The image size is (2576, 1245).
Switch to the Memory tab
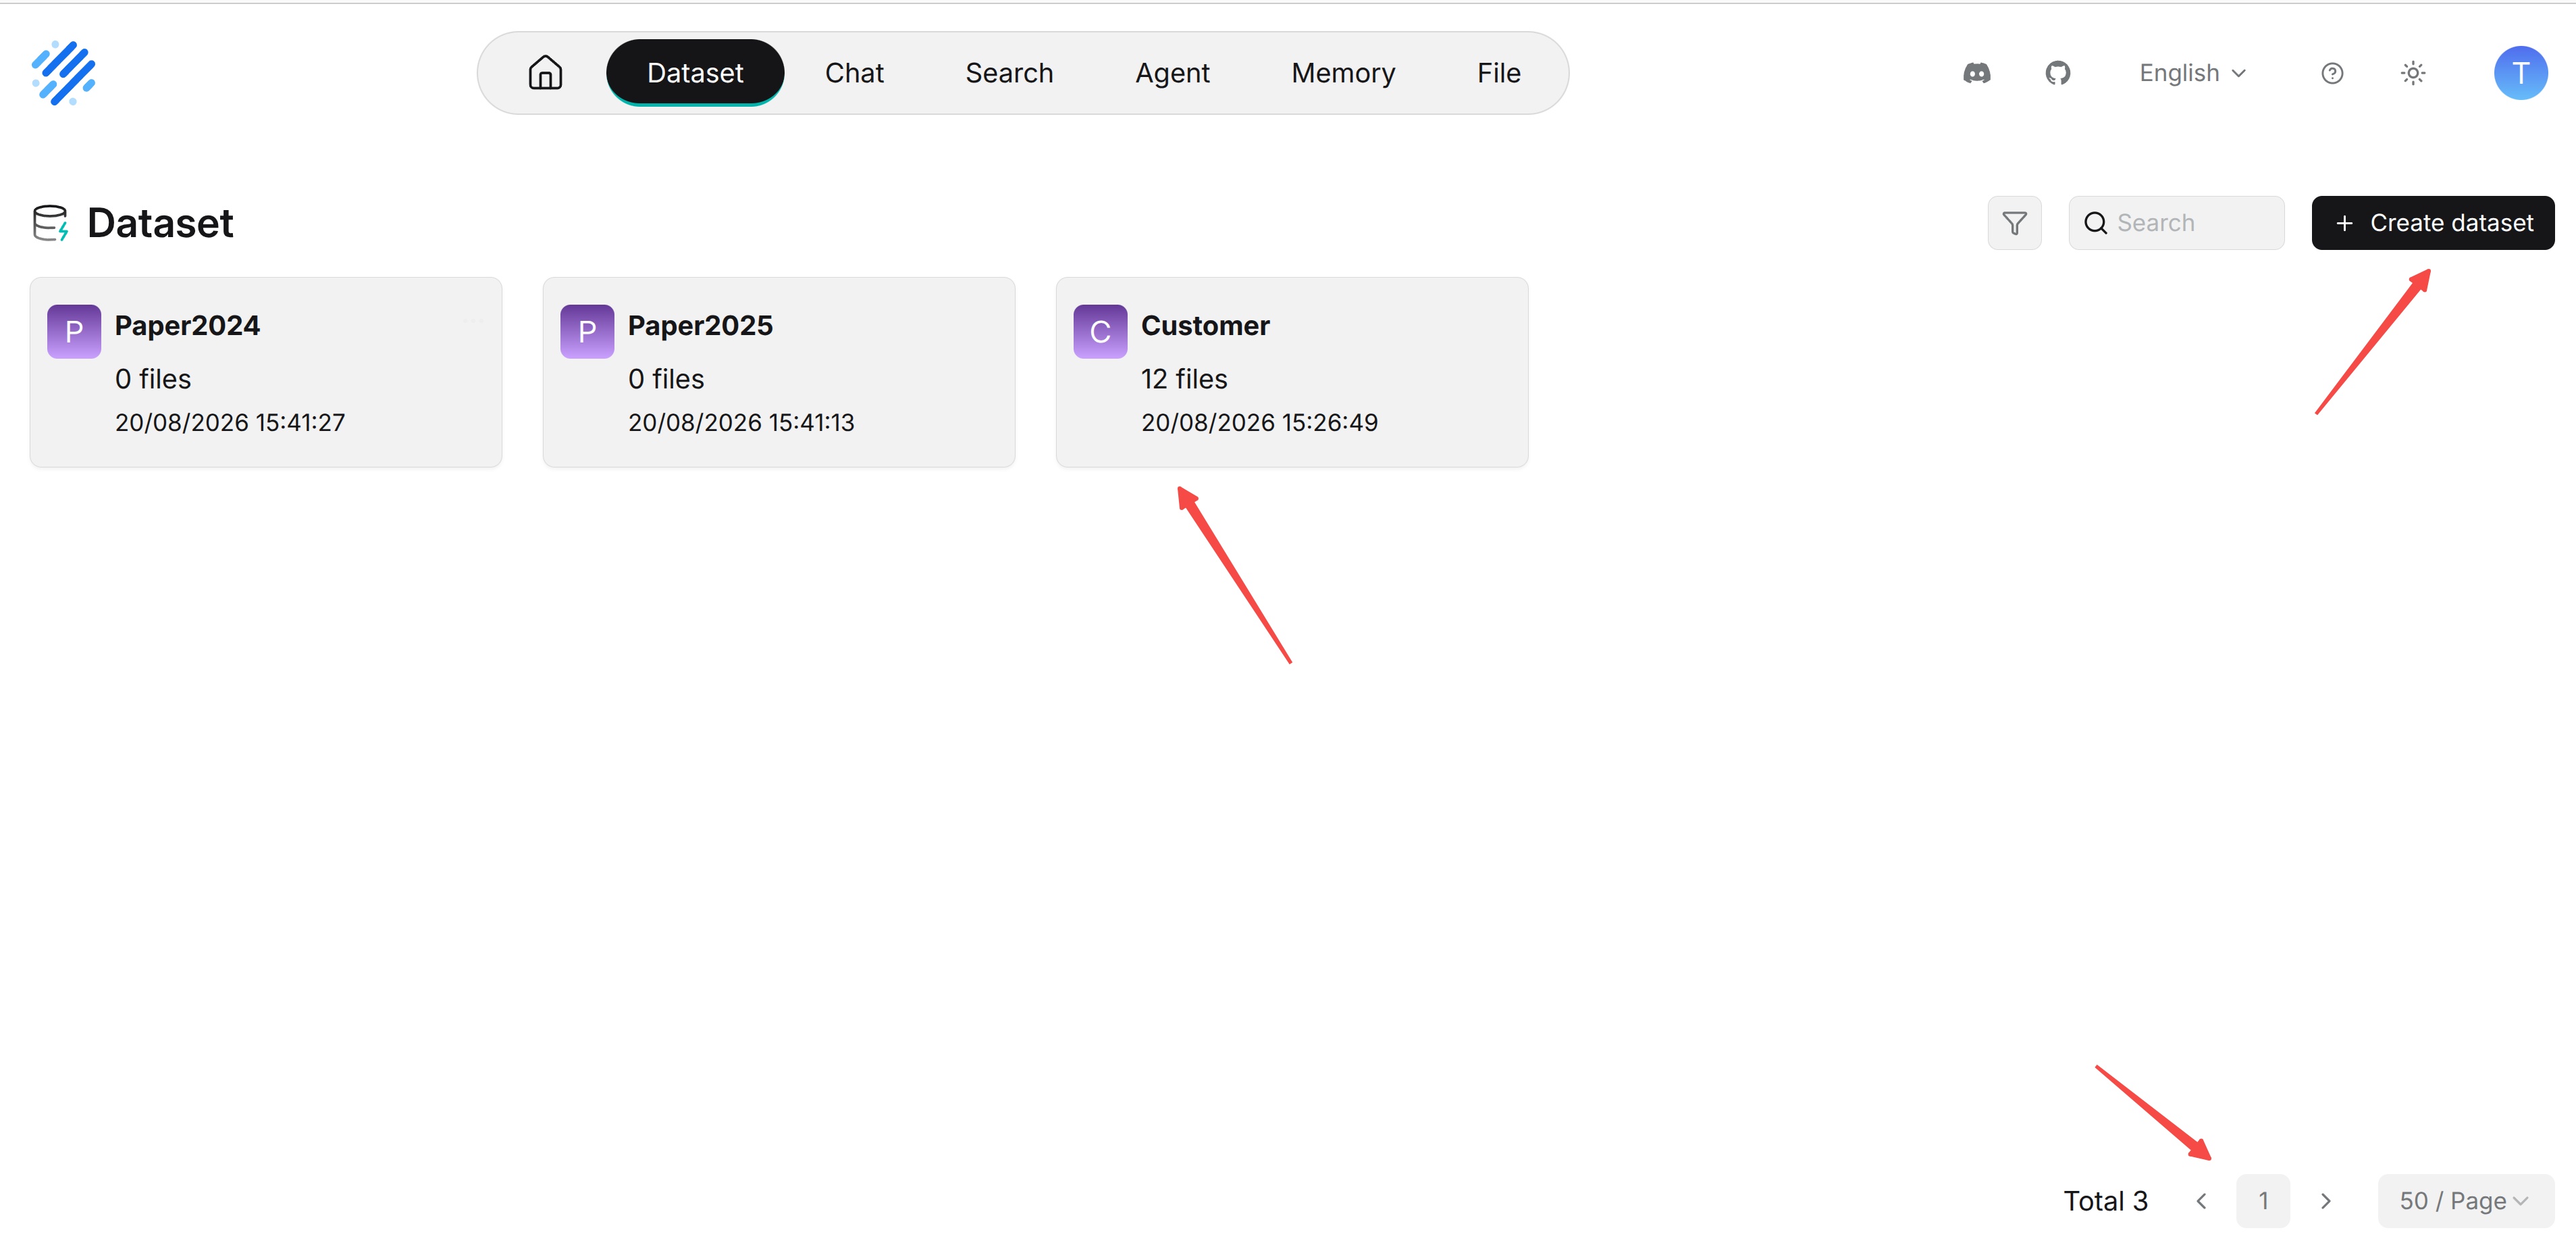[1343, 73]
